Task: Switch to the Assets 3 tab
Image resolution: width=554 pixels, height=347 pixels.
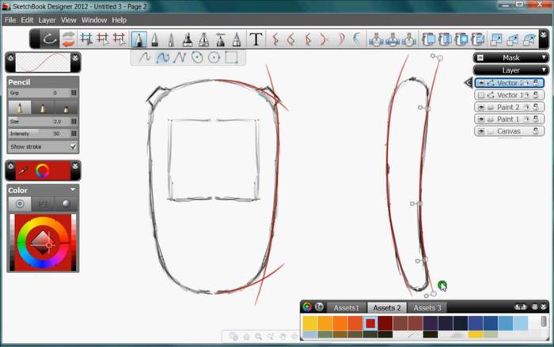Action: point(427,307)
